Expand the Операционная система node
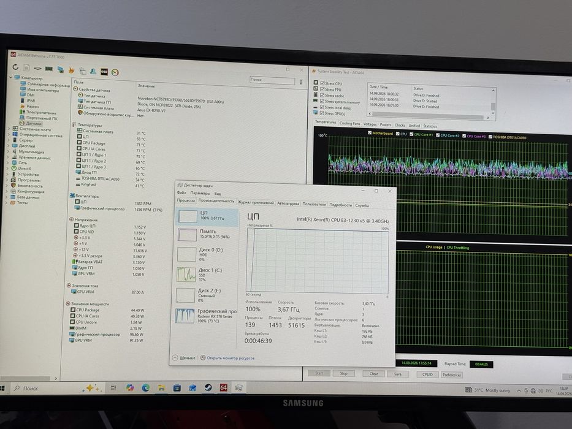Viewport: 572px width, 429px height. coord(9,135)
